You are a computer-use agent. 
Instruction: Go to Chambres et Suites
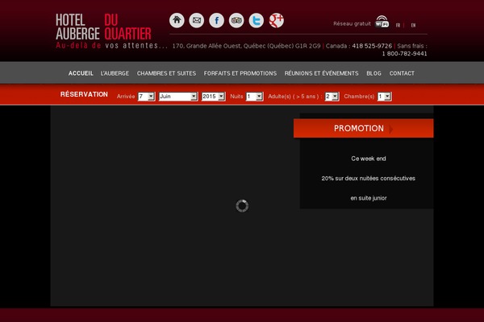click(x=166, y=73)
